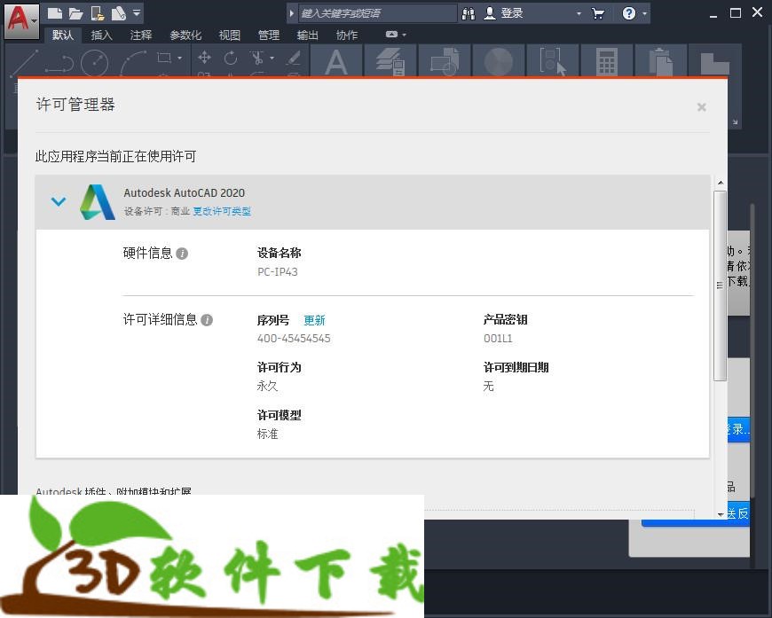Switch to the 视图 ribbon tab

(230, 35)
